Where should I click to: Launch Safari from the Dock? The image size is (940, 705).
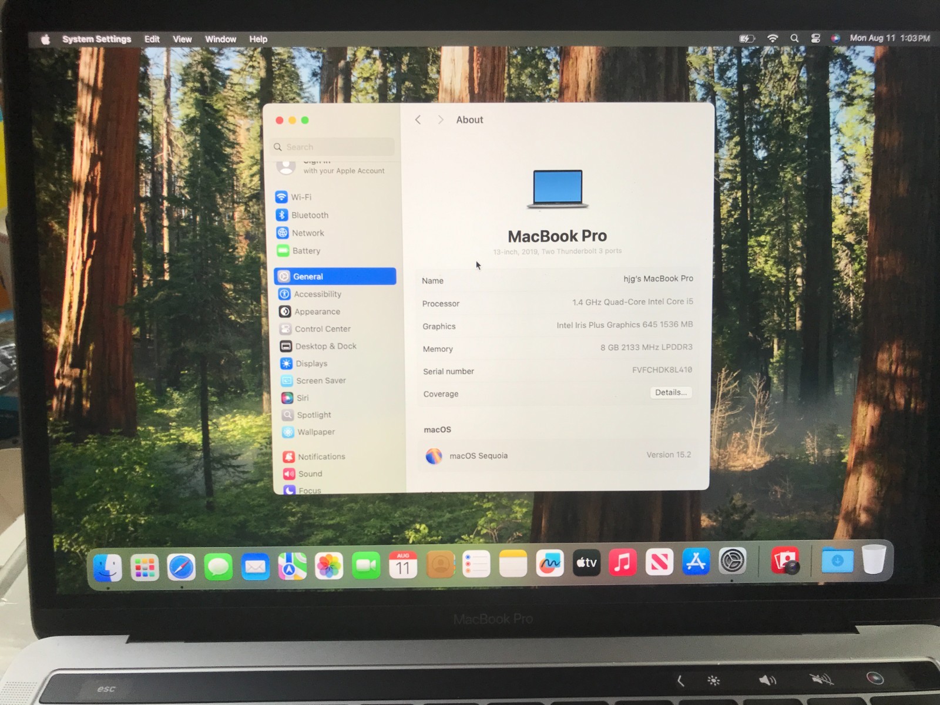point(181,566)
